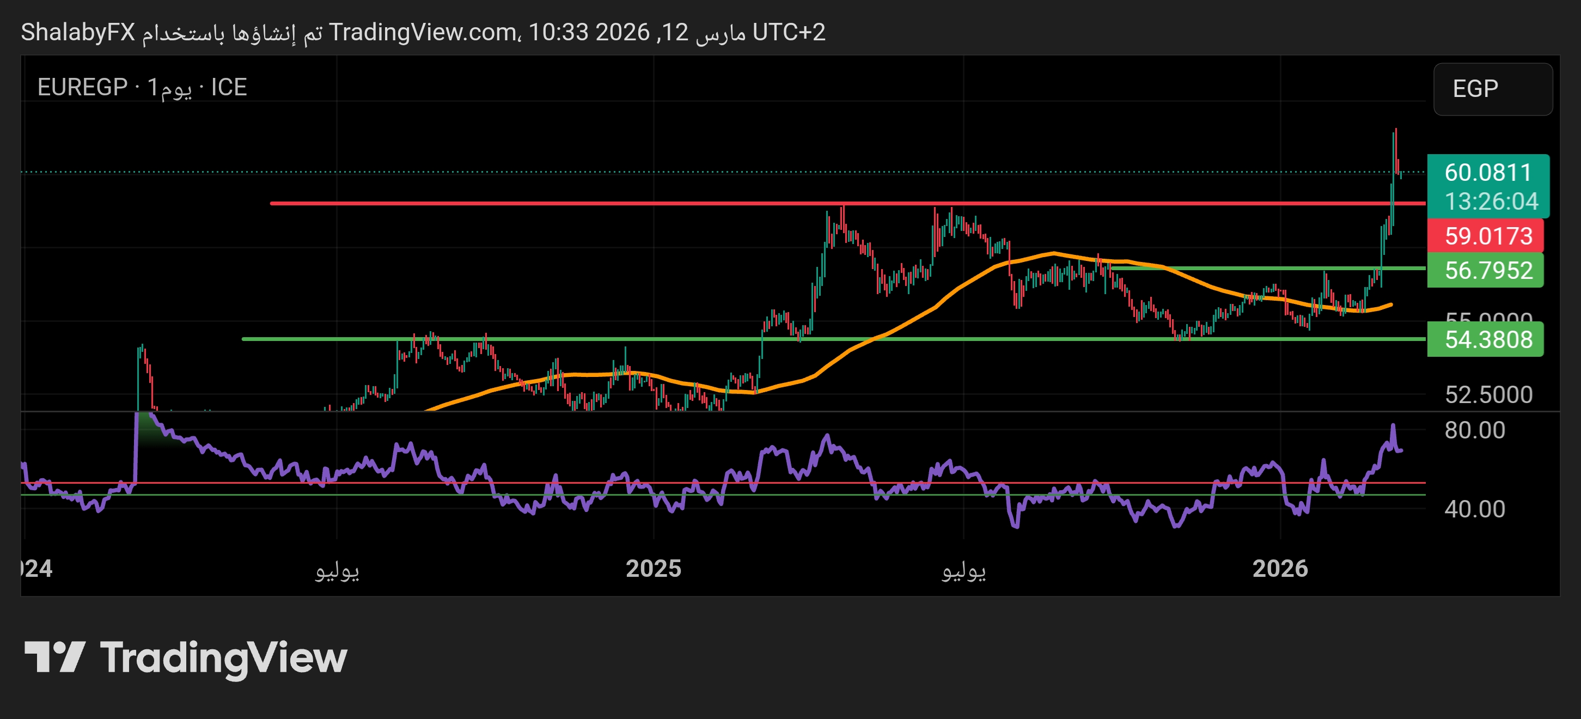The height and width of the screenshot is (719, 1581).
Task: Click the UTC+2 timezone text
Action: (789, 32)
